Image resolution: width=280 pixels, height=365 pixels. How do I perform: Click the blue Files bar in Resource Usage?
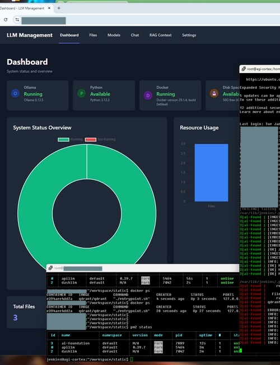click(x=211, y=172)
